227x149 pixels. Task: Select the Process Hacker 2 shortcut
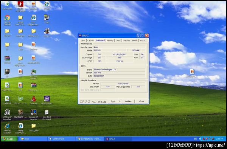point(34,74)
